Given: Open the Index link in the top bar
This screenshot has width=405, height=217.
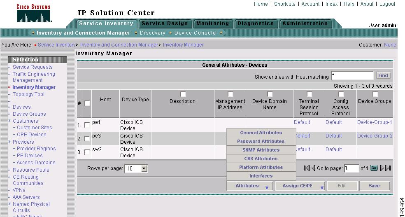Looking at the screenshot, I should [332, 4].
